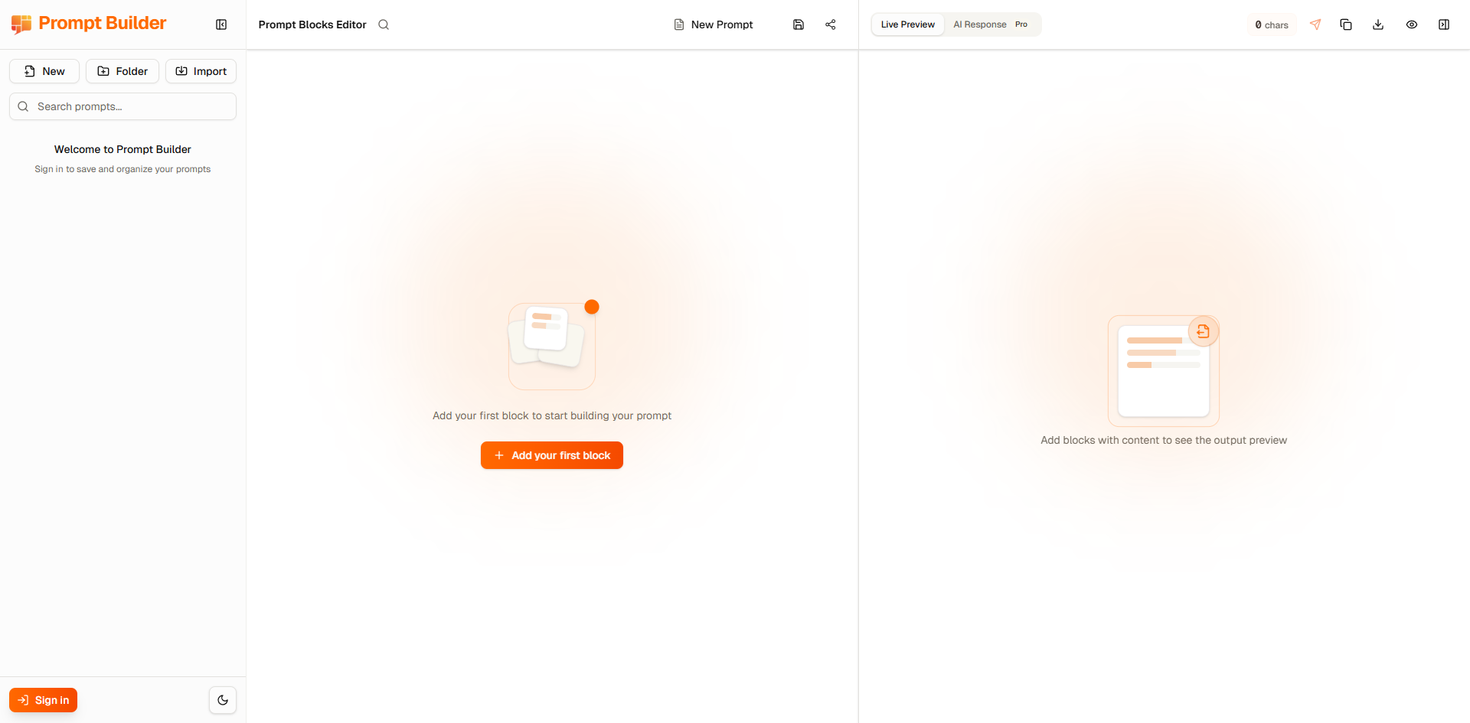The width and height of the screenshot is (1470, 723).
Task: Click the Prompt Builder logo
Action: [88, 23]
